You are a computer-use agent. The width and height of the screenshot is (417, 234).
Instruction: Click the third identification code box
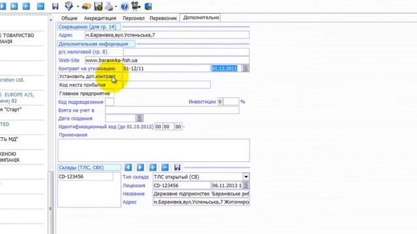(x=178, y=127)
